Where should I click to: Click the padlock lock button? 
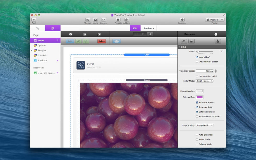coord(191,41)
